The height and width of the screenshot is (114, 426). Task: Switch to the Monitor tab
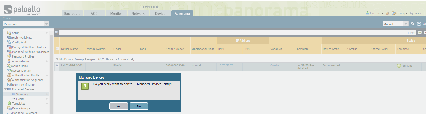tap(116, 14)
